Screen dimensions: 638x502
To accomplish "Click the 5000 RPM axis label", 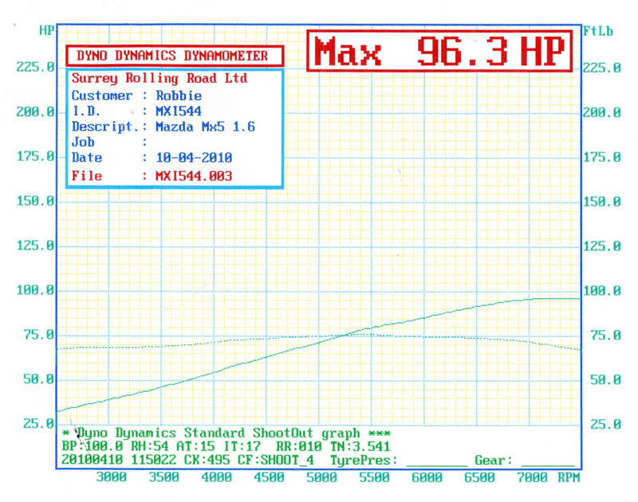I will point(321,477).
